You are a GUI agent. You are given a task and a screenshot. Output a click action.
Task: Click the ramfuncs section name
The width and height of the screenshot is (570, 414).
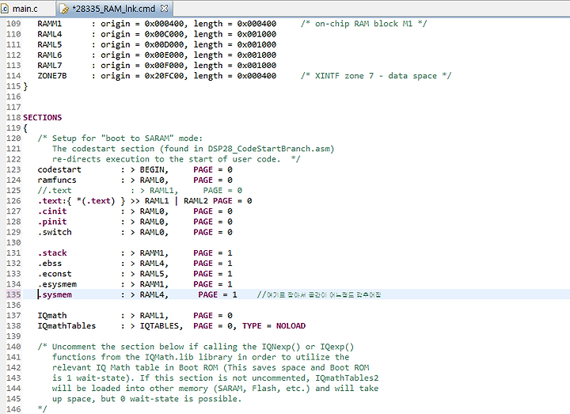57,180
